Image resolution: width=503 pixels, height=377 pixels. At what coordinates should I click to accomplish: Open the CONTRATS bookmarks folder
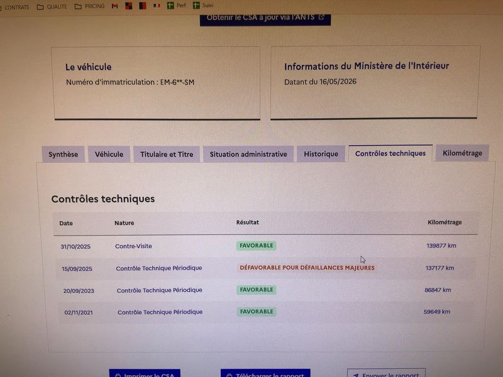coord(14,7)
